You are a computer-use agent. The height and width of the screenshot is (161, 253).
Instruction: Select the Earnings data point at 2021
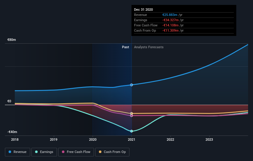[x=132, y=131]
